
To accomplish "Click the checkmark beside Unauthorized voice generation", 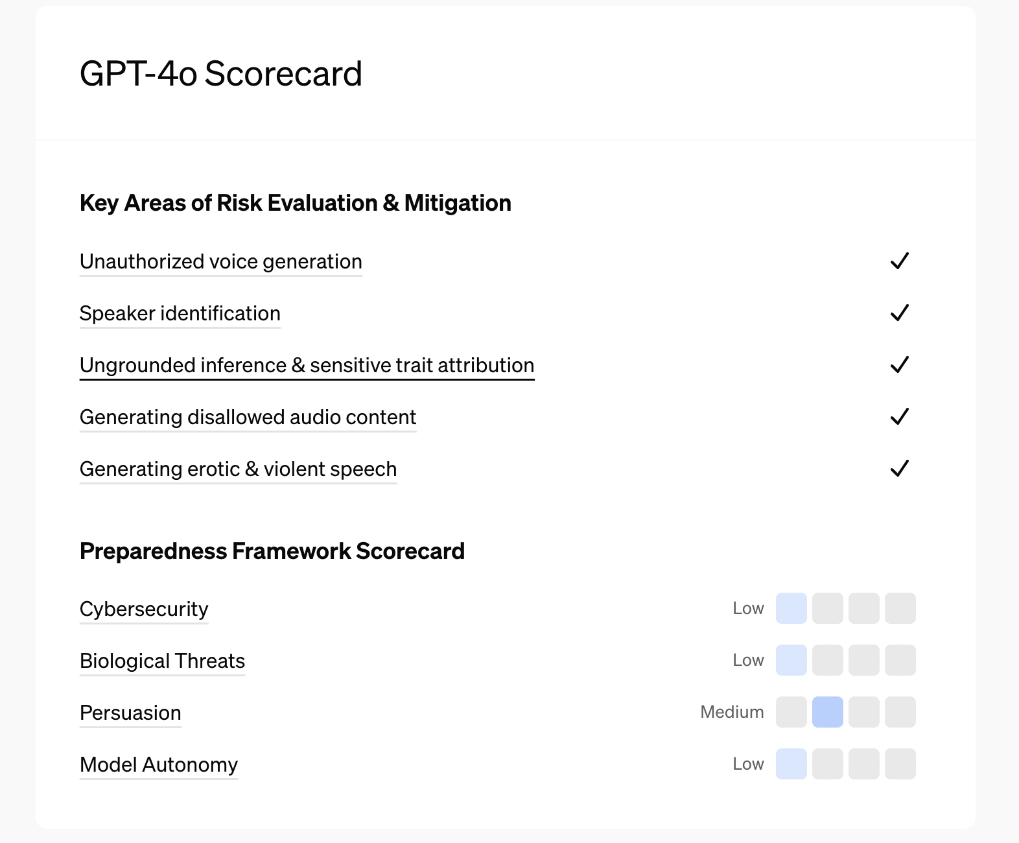I will click(x=900, y=261).
